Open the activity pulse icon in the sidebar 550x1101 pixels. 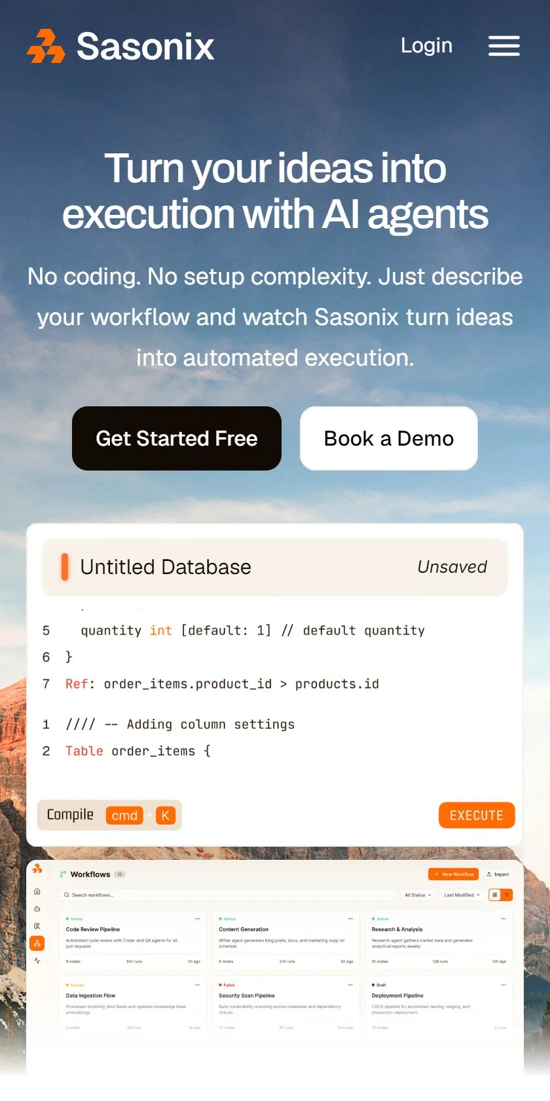click(x=37, y=961)
